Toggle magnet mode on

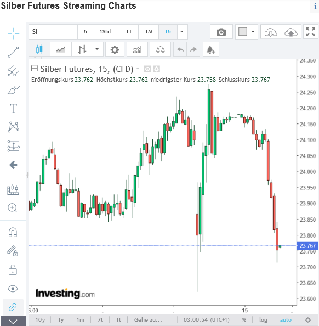point(13,232)
